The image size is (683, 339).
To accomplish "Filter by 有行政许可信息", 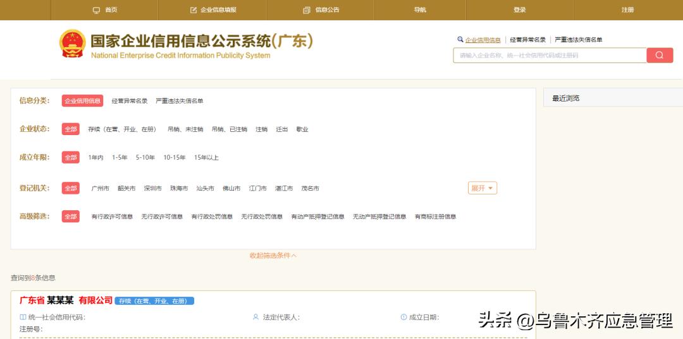I will 112,217.
